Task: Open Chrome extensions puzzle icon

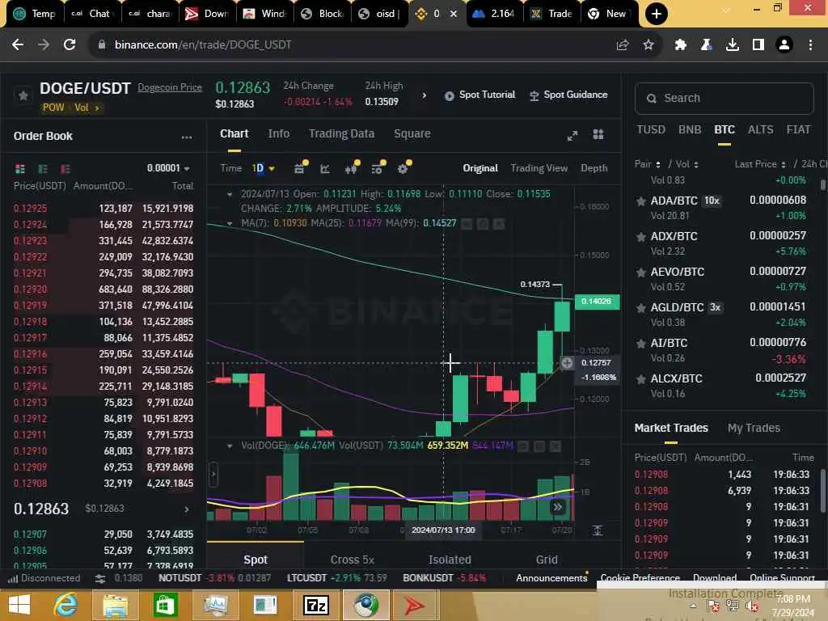Action: (x=680, y=45)
